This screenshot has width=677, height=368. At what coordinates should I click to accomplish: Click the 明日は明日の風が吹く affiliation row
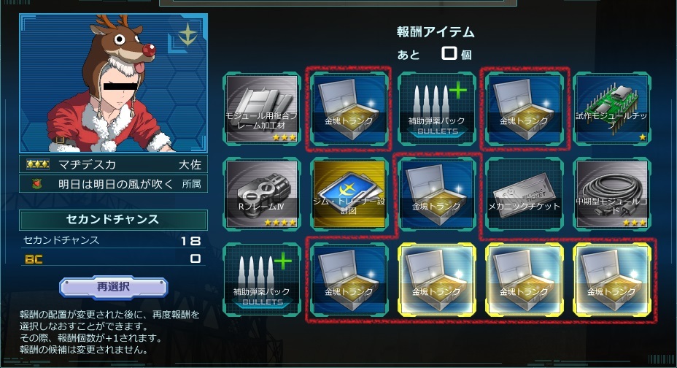pos(114,184)
